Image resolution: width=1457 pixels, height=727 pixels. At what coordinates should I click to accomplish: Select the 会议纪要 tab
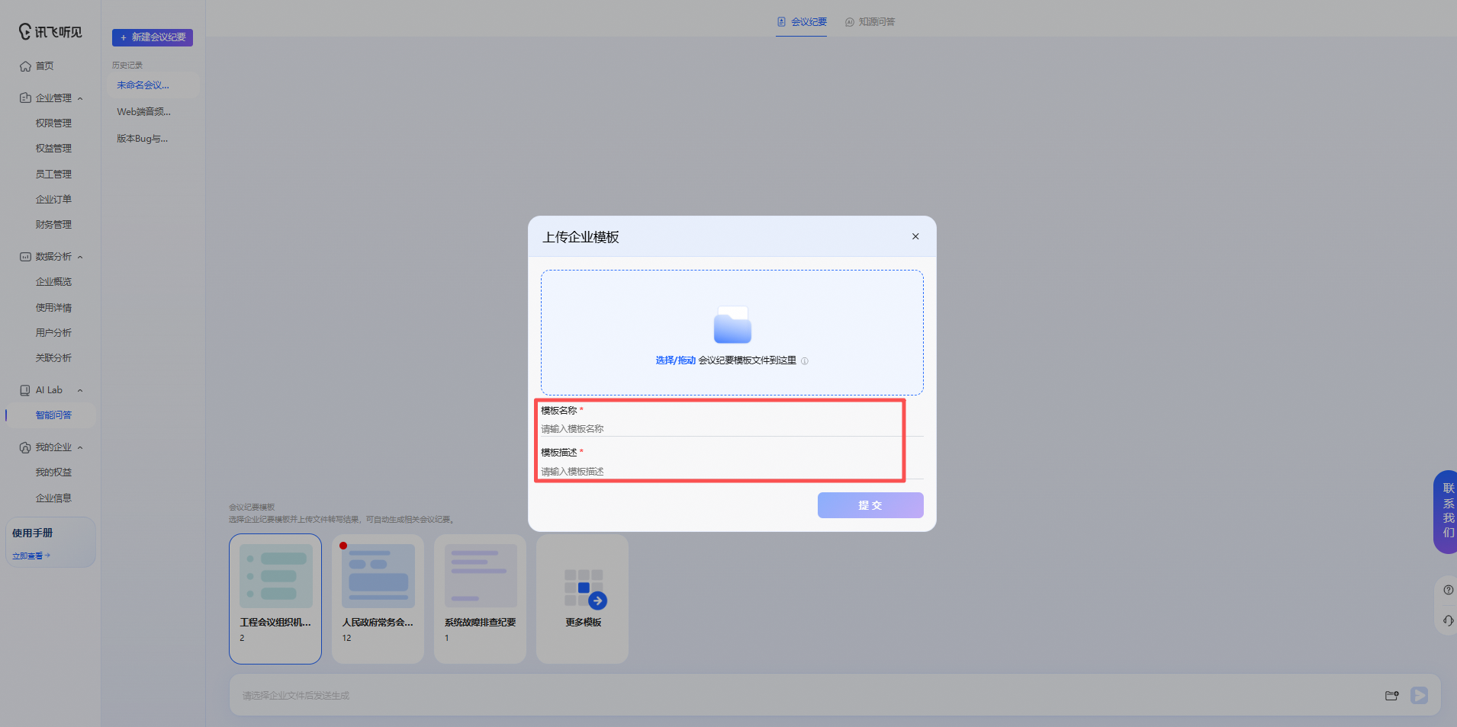click(x=802, y=22)
